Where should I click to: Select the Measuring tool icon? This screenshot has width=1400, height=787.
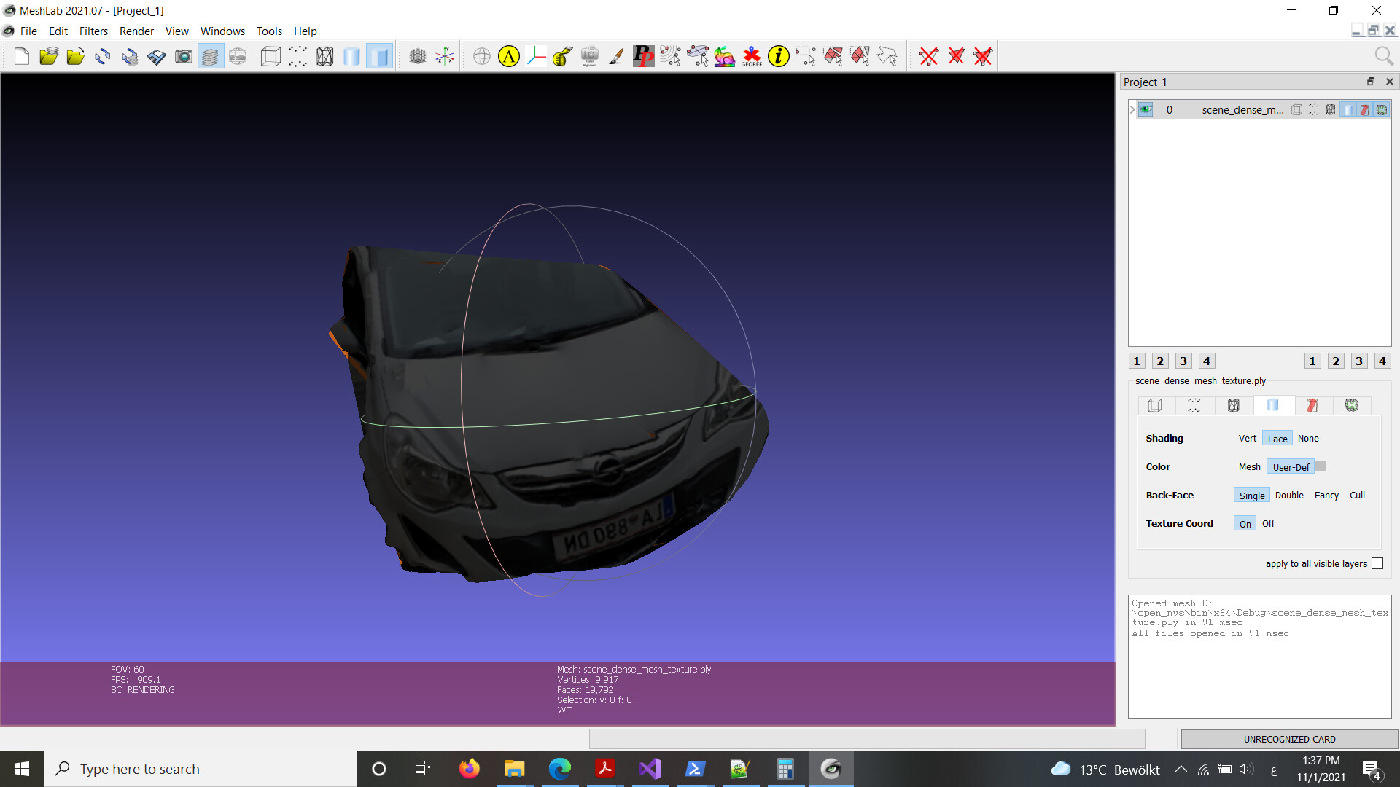tap(562, 56)
